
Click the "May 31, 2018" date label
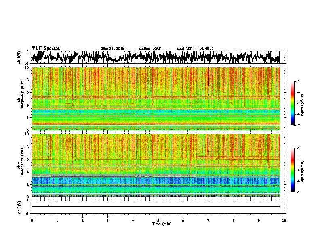(x=113, y=48)
